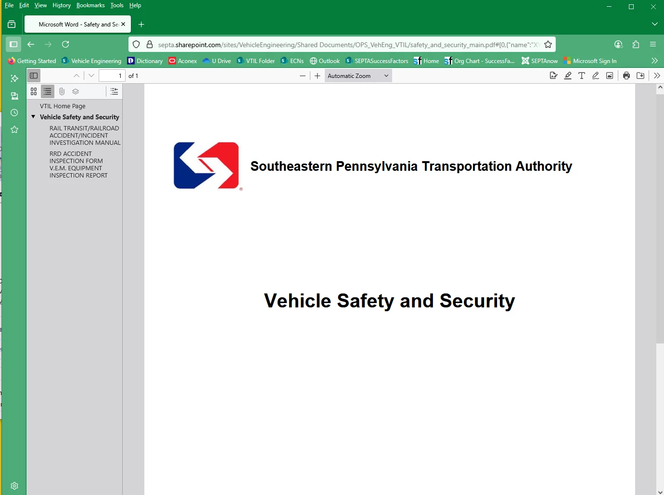This screenshot has width=664, height=495.
Task: Bookmark this page with star
Action: pyautogui.click(x=548, y=45)
